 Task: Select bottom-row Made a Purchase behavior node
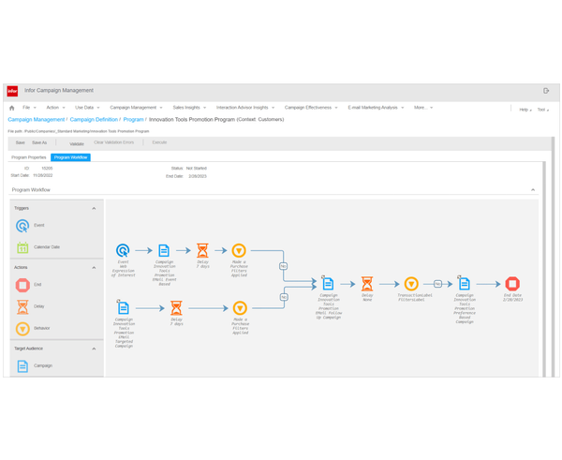tap(240, 307)
